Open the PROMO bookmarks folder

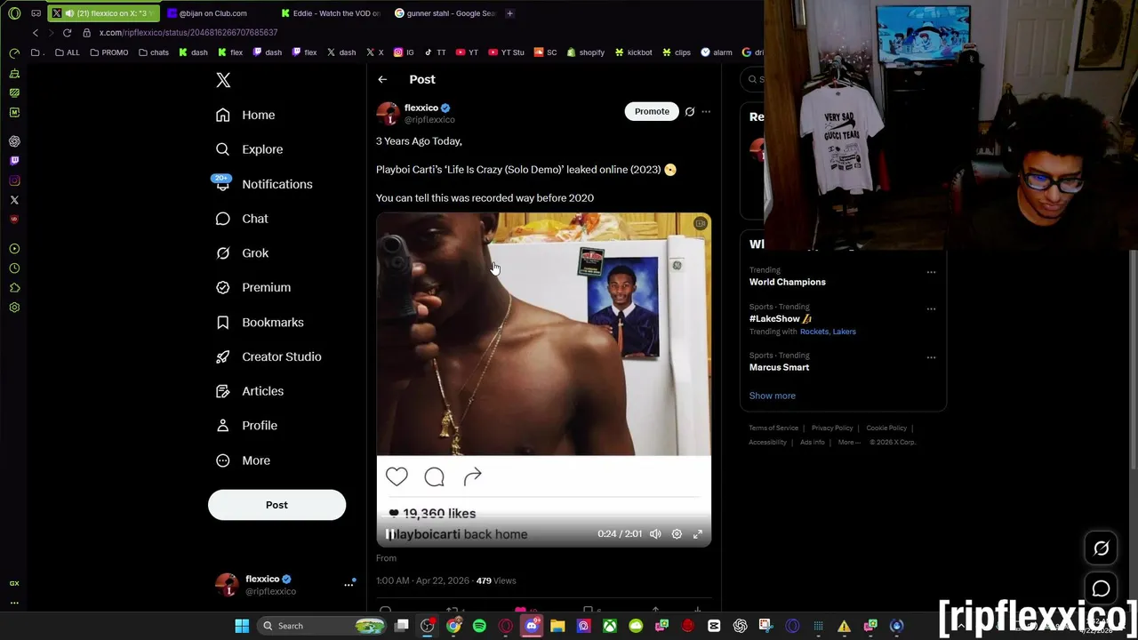pyautogui.click(x=108, y=52)
